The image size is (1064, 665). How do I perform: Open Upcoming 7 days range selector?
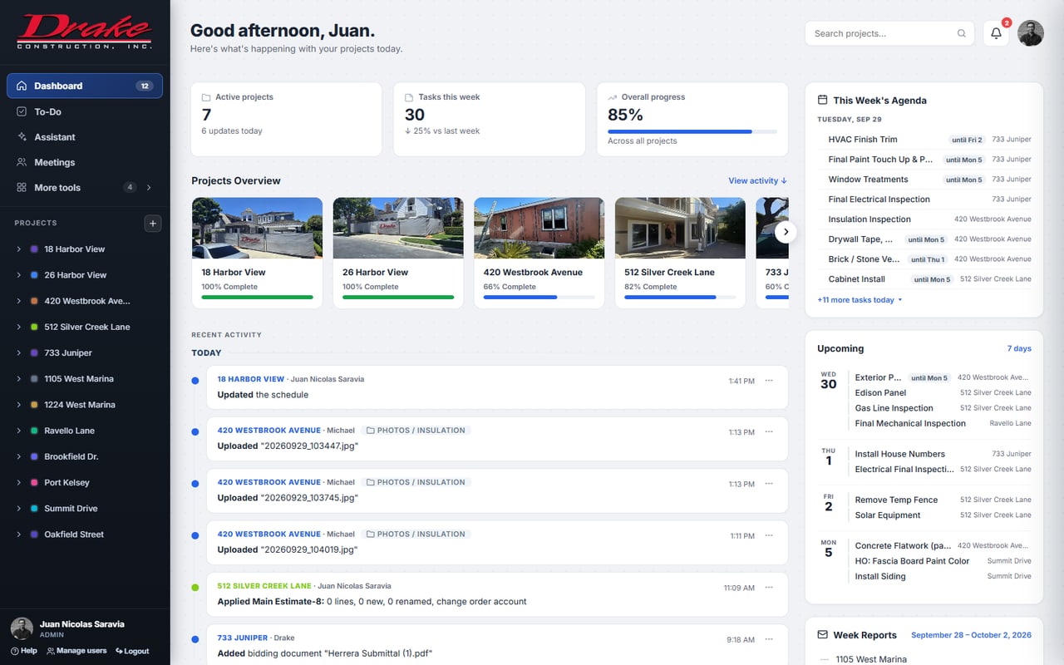click(1019, 348)
